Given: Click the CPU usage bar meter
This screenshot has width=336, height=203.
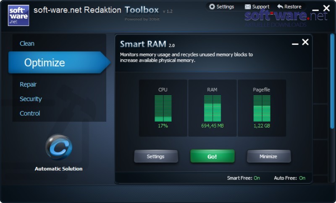Looking at the screenshot, I should (x=163, y=108).
